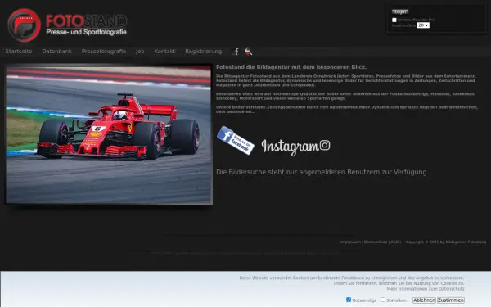This screenshot has width=491, height=307.
Task: Open the items-per-page dropdown showing 20
Action: point(423,25)
